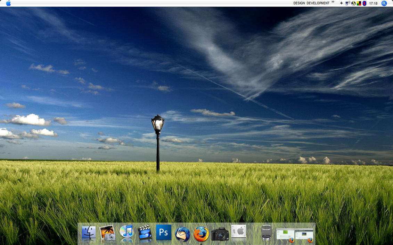393x245 pixels.
Task: Click the plus icon in menu bar
Action: pos(341,3)
